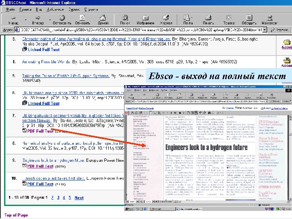Click the Правка edit toolbar icon
292x219 pixels.
[x=229, y=18]
